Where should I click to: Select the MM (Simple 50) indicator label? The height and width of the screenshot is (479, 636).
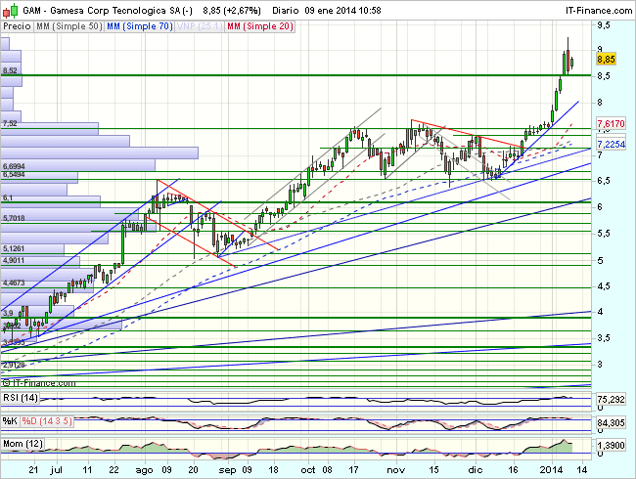coord(68,26)
